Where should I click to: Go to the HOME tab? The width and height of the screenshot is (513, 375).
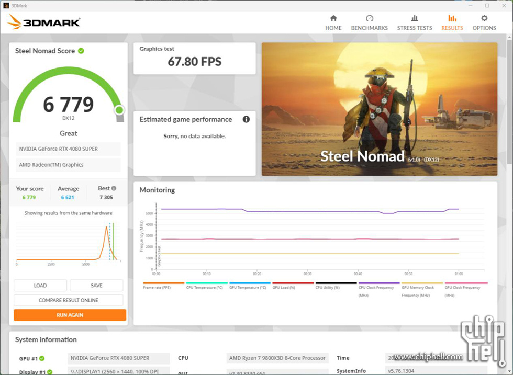pos(333,23)
